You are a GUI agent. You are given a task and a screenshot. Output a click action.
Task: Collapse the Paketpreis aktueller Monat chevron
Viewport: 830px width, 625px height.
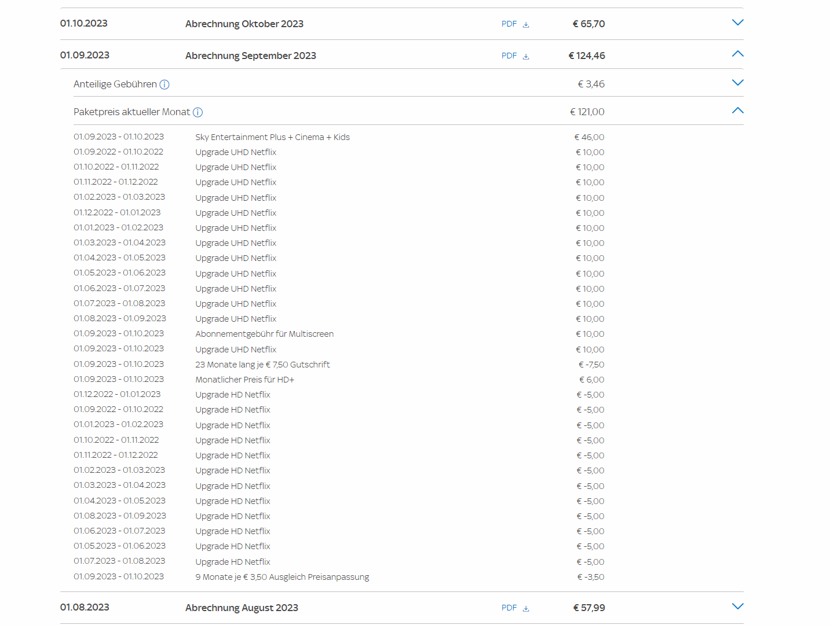(x=737, y=111)
